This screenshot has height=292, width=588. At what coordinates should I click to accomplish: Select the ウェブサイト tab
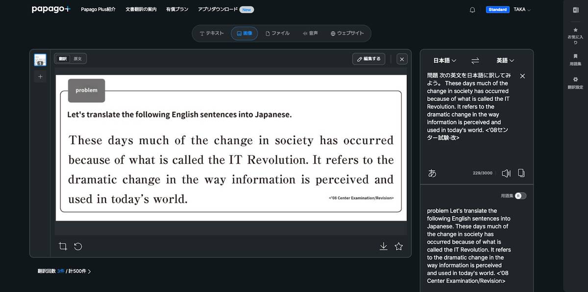347,33
